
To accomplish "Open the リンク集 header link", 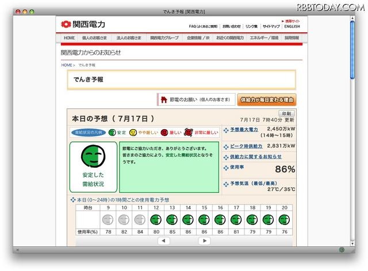I will (x=251, y=26).
